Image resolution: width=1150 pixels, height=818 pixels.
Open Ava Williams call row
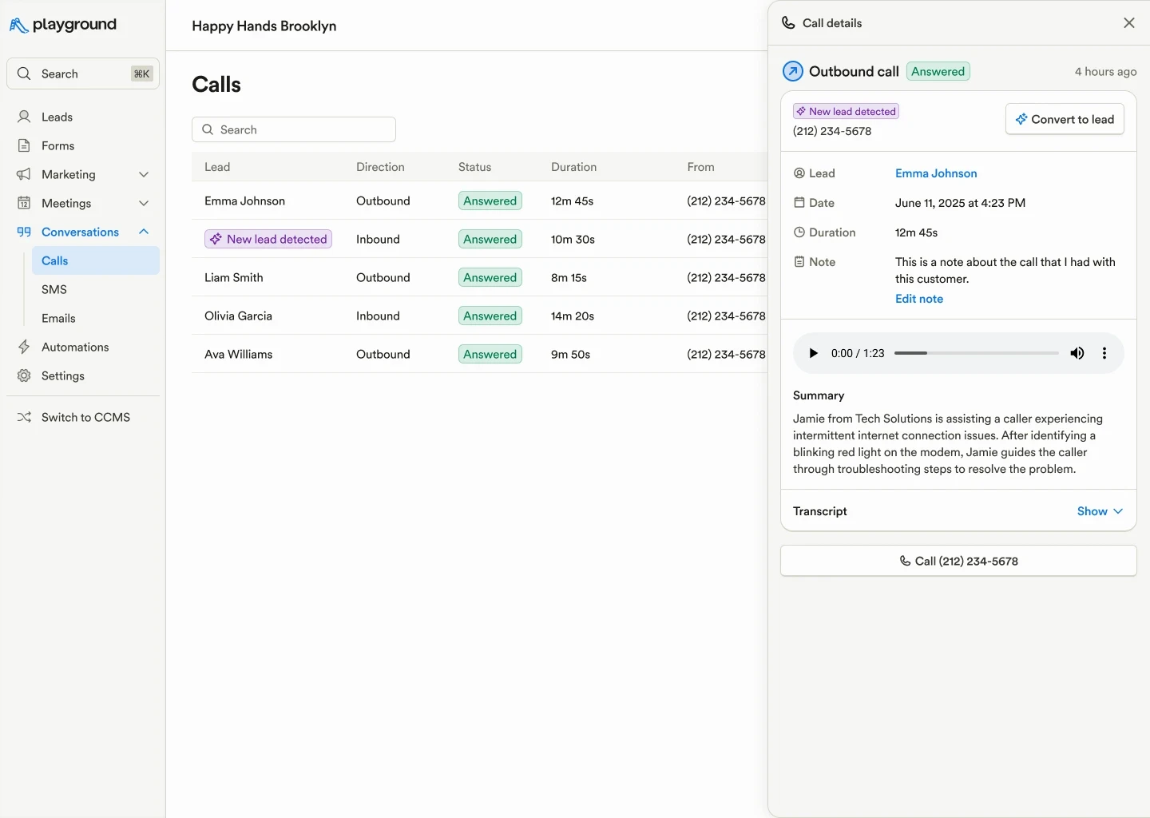tap(479, 354)
